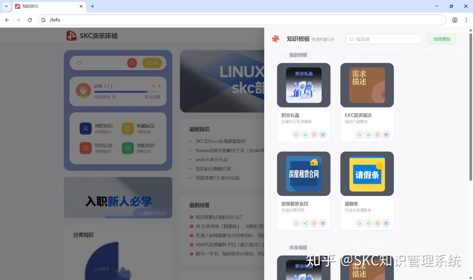
Task: Edit the 请假条 template
Action: [x=386, y=223]
